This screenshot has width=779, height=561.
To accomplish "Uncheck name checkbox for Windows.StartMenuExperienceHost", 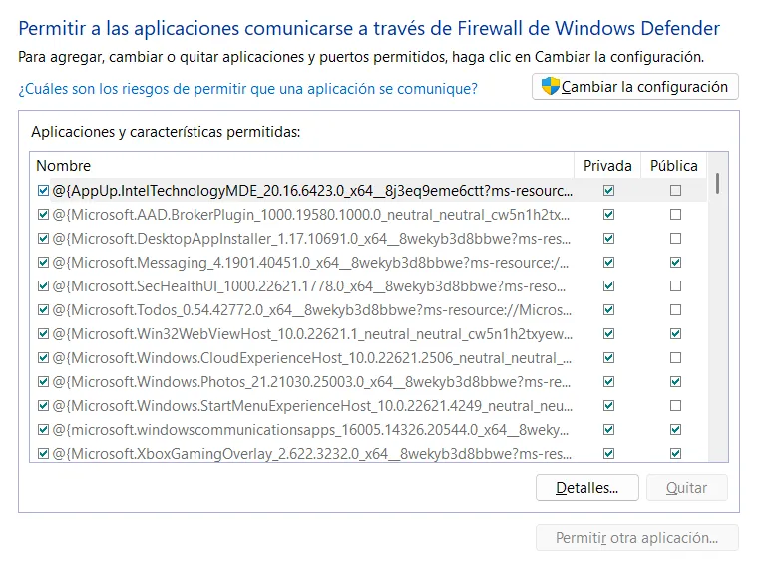I will [x=43, y=406].
